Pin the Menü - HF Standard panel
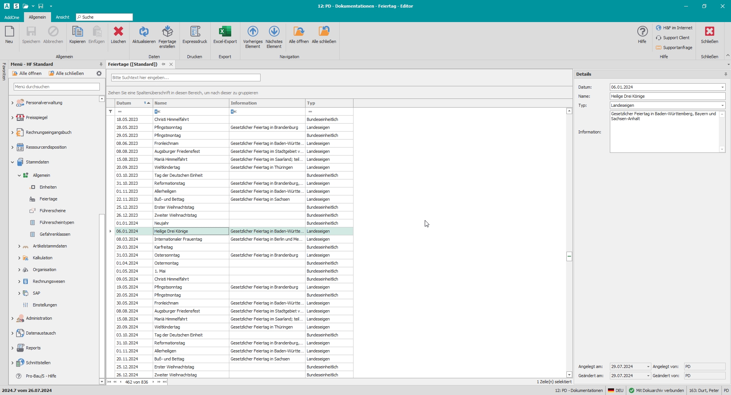 tap(101, 64)
